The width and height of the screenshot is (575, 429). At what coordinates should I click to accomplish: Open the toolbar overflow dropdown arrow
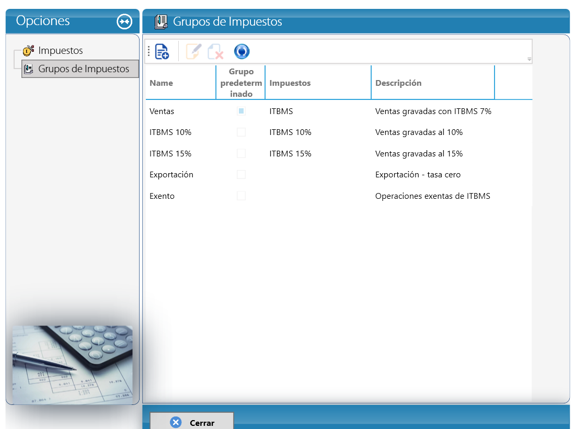click(x=529, y=59)
